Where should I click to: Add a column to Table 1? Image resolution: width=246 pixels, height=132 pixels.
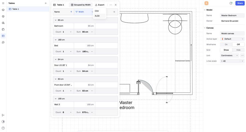point(114,12)
